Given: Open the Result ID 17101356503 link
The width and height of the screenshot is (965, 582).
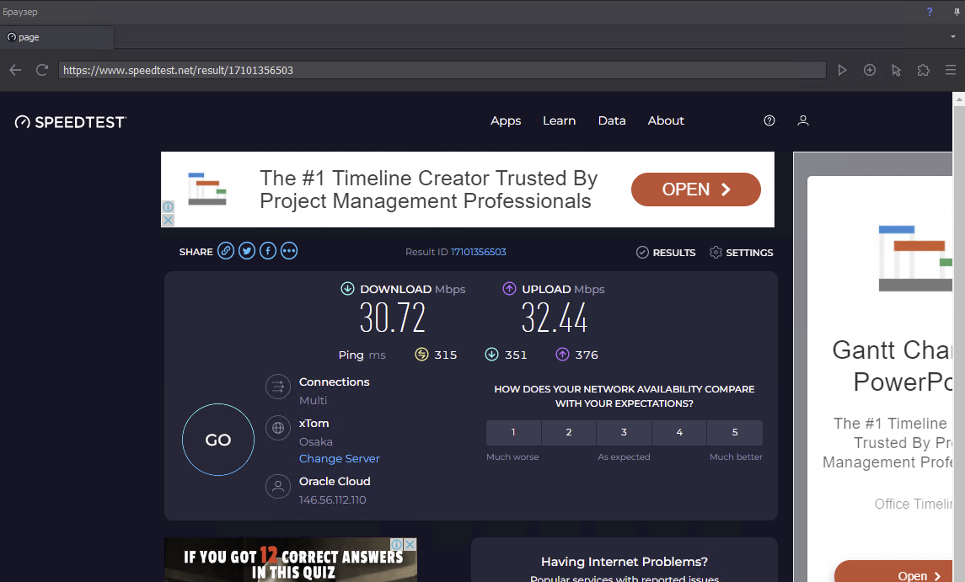Looking at the screenshot, I should tap(478, 252).
